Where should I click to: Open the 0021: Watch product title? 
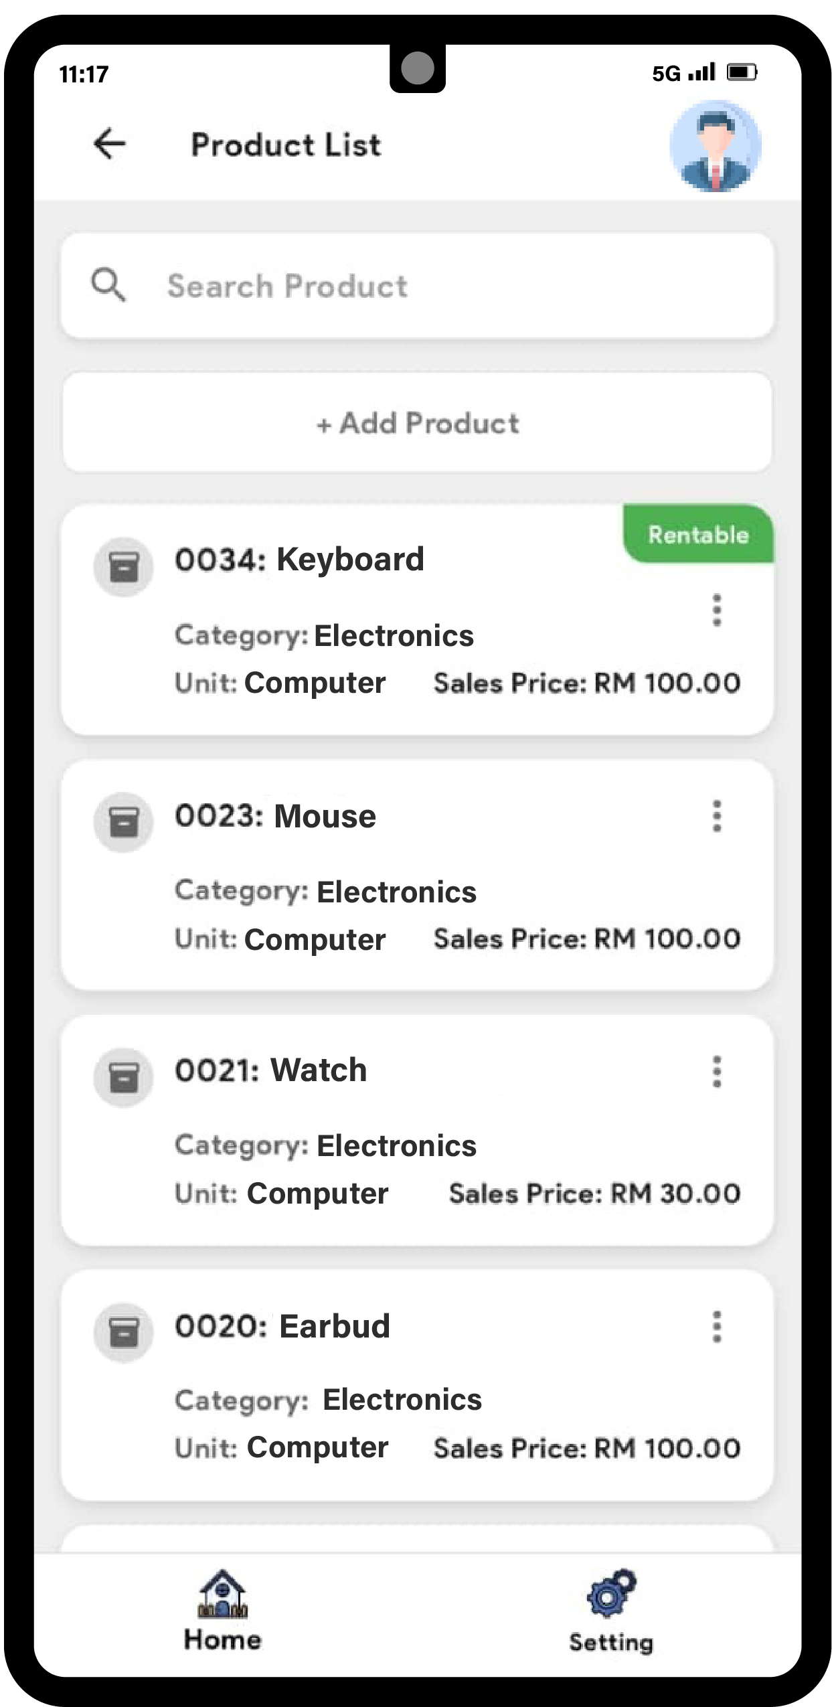(271, 1070)
